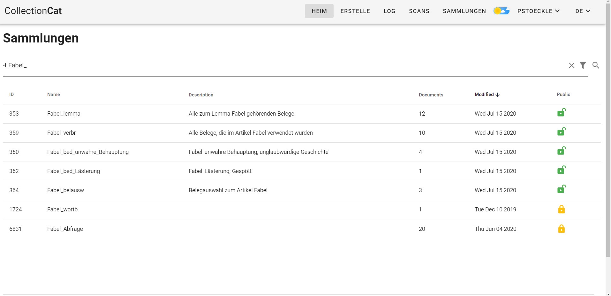
Task: Click green unlocked icon for Fabel_lemma
Action: click(x=561, y=113)
